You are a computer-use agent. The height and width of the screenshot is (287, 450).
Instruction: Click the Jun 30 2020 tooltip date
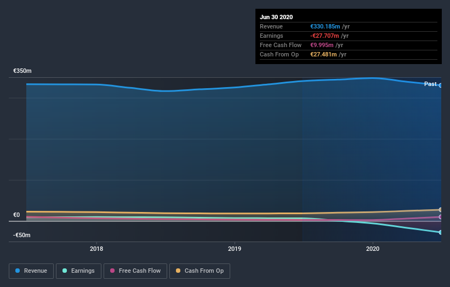[x=276, y=17]
